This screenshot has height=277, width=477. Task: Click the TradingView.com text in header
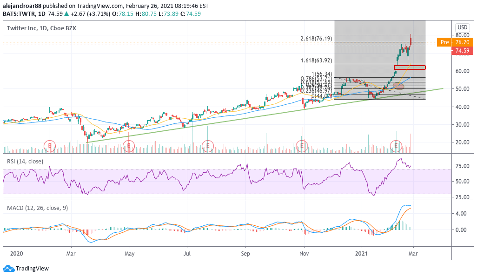tap(99, 6)
